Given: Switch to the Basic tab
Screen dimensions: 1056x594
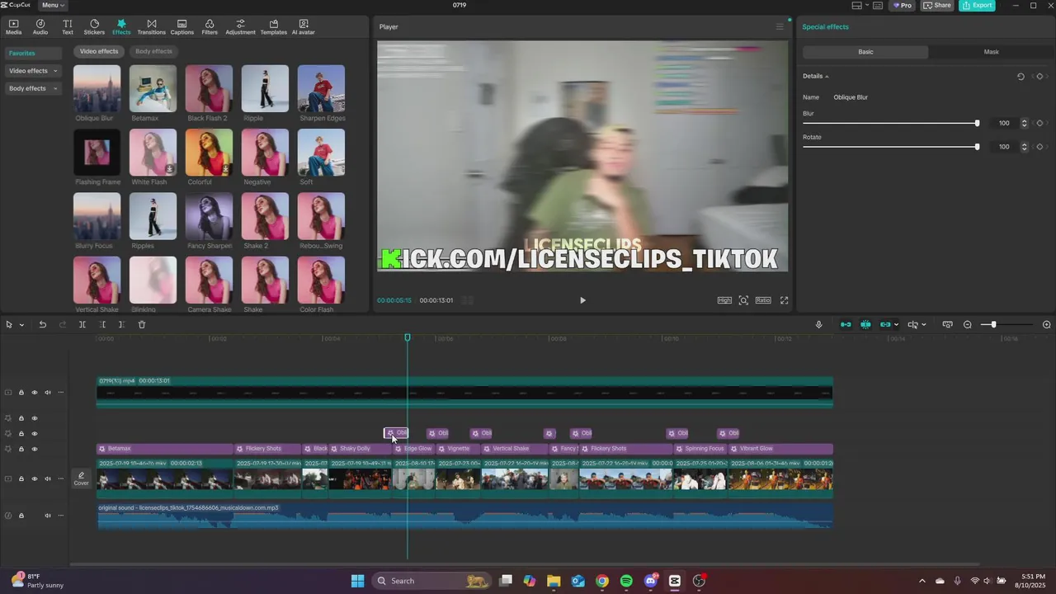Looking at the screenshot, I should [x=865, y=52].
